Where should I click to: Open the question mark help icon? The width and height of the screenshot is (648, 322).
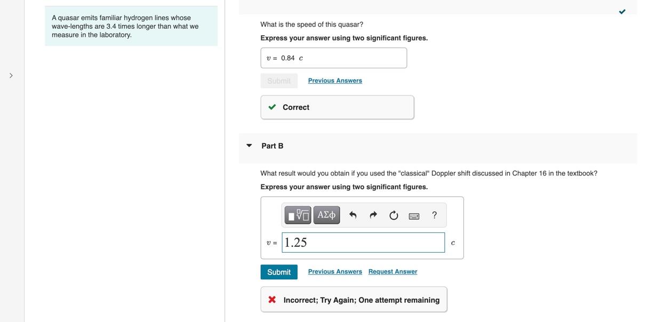[x=434, y=215]
